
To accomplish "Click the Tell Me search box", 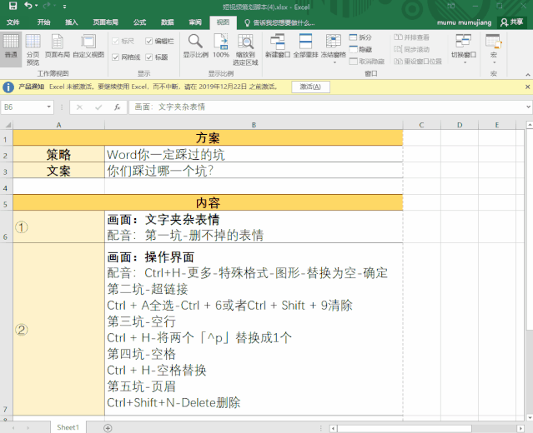I will pyautogui.click(x=280, y=22).
